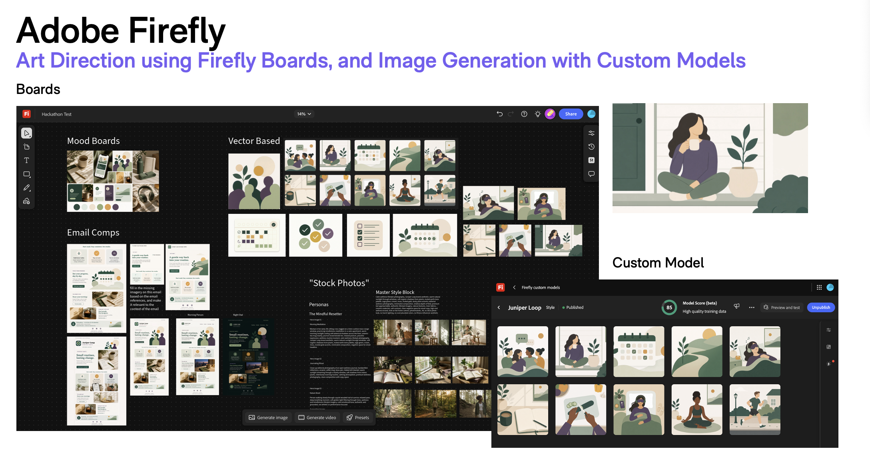Open the journal and coffee mug illustration in Juniper Loop
The width and height of the screenshot is (870, 455).
pyautogui.click(x=523, y=409)
